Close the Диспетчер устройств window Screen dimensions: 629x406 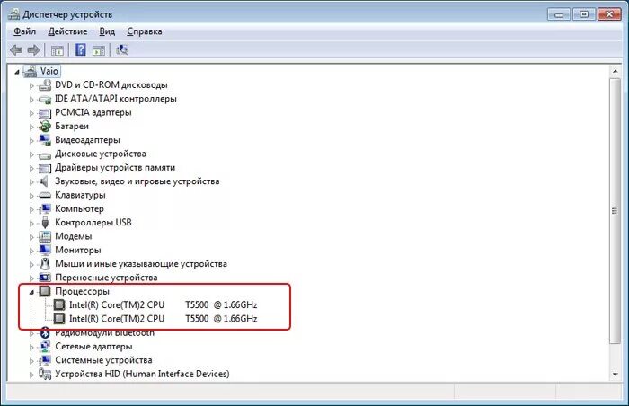[x=609, y=15]
